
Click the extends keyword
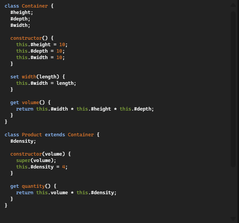[x=55, y=135]
